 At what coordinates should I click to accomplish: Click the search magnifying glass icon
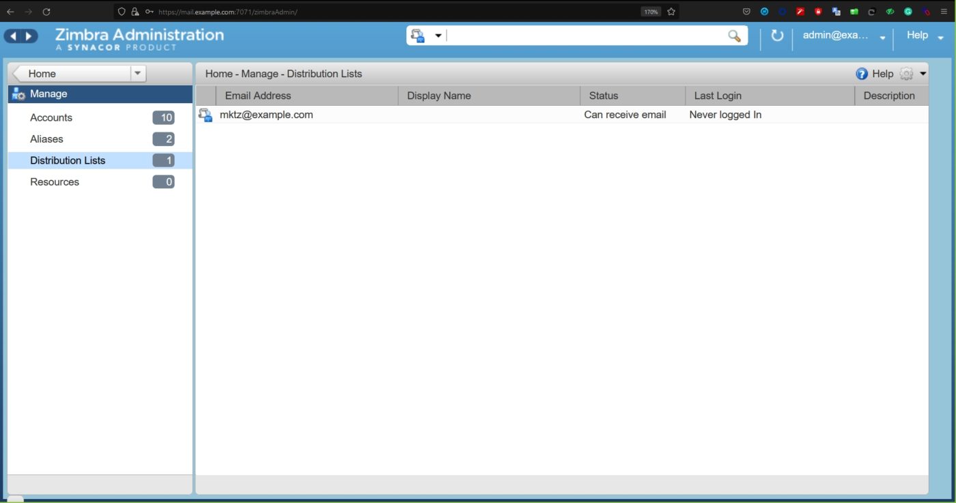pyautogui.click(x=735, y=35)
